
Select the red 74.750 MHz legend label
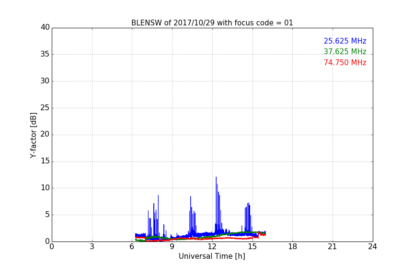[345, 63]
